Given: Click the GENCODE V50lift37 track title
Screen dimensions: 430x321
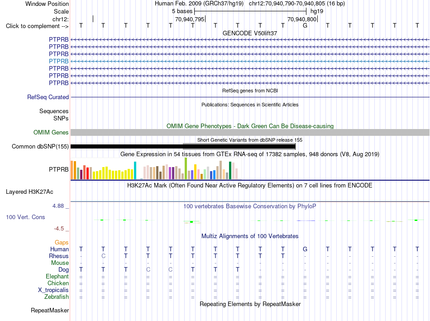Looking at the screenshot, I should [x=249, y=33].
